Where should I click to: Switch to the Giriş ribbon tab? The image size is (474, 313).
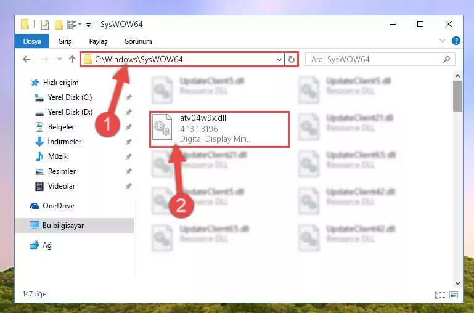tap(65, 41)
